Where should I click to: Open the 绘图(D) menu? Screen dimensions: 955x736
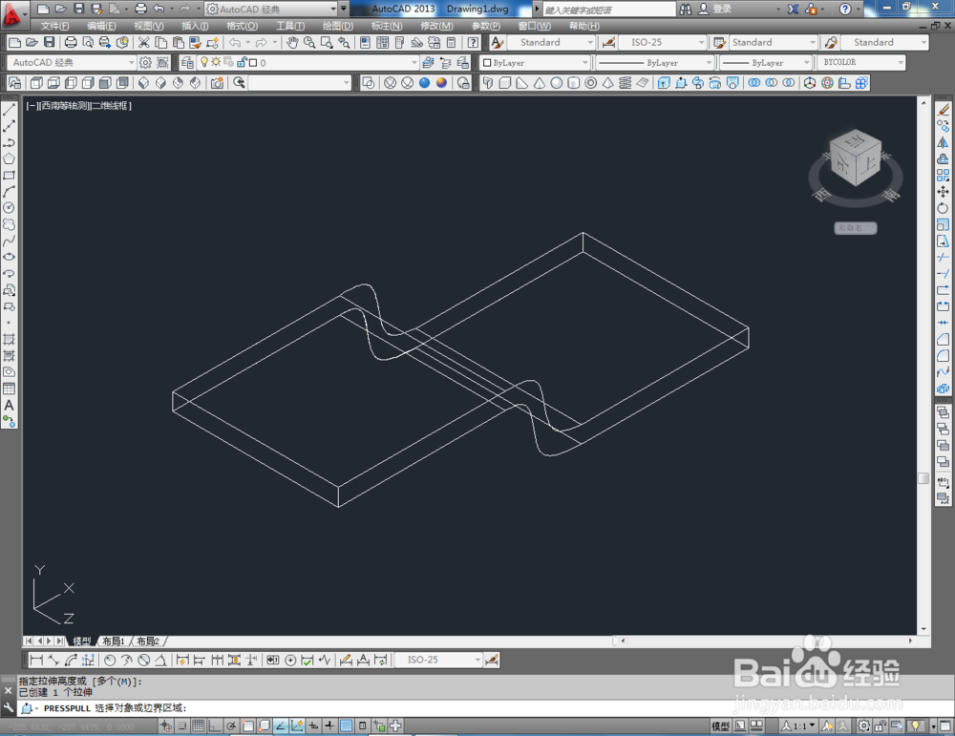(338, 26)
